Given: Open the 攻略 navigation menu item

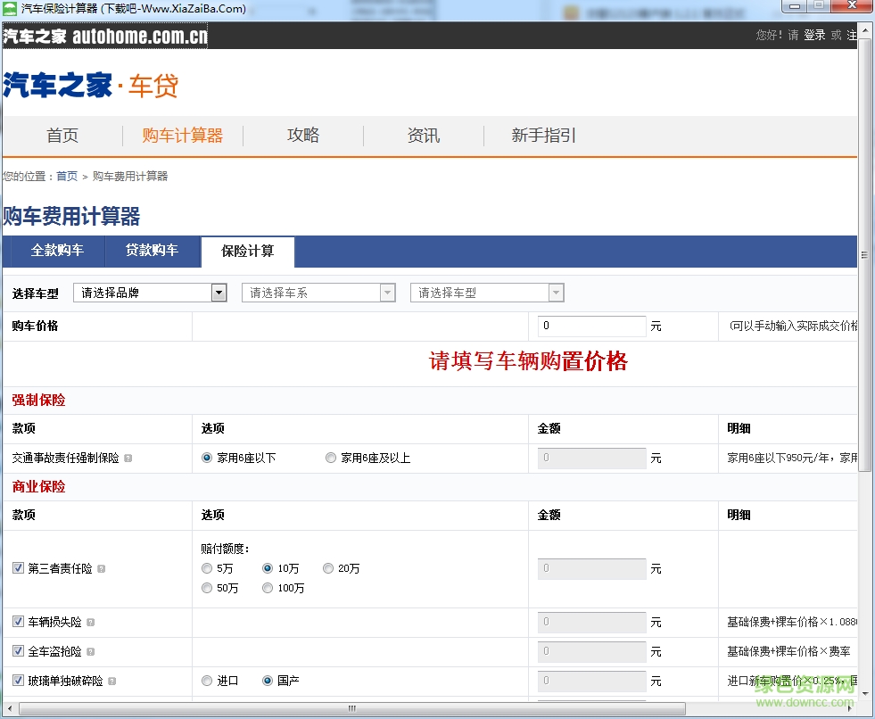Looking at the screenshot, I should (x=303, y=135).
